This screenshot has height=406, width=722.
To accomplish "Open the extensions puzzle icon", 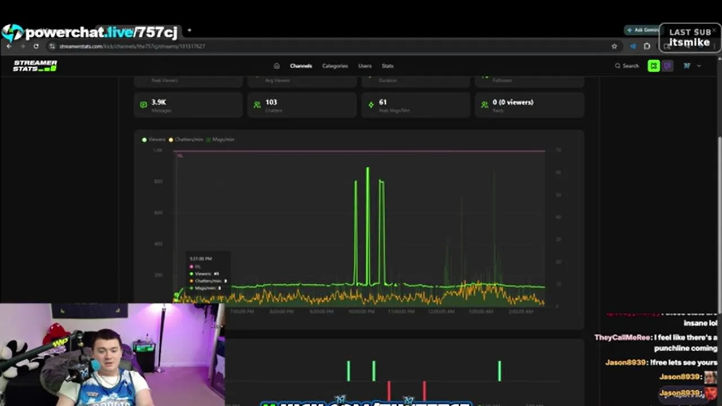I will click(647, 46).
